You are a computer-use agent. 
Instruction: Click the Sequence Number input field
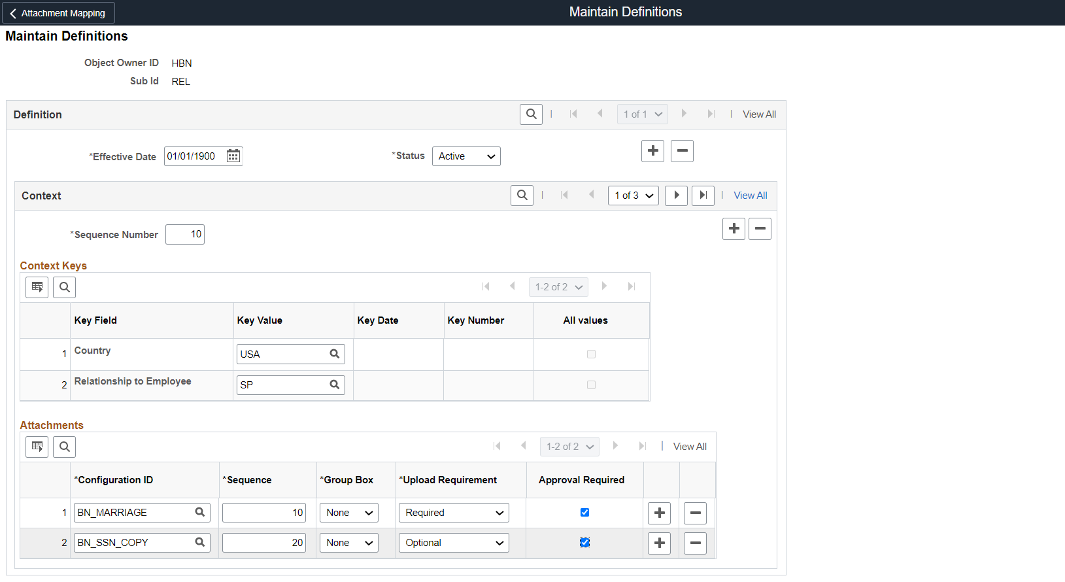point(185,234)
